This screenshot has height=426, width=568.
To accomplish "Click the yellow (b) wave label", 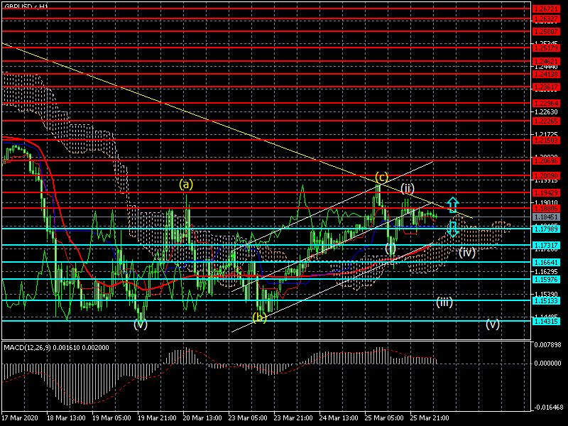I will coord(259,317).
